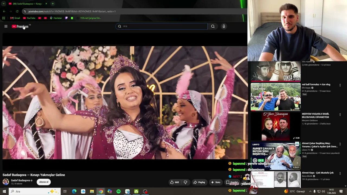
Task: Launch Microsoft Edge from the taskbar
Action: click(x=74, y=191)
